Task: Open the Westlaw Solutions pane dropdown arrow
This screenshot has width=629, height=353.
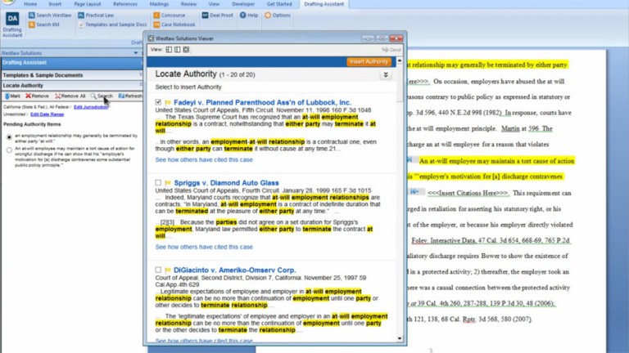Action: pyautogui.click(x=136, y=53)
